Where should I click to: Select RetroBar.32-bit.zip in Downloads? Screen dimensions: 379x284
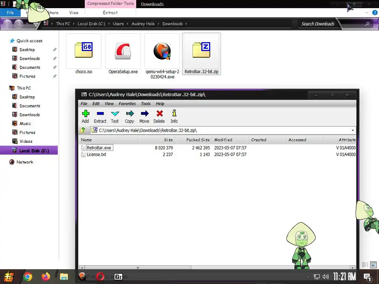point(201,54)
